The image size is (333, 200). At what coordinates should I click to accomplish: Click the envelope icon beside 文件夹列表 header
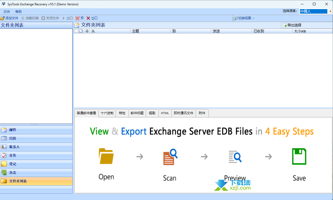coord(77,25)
